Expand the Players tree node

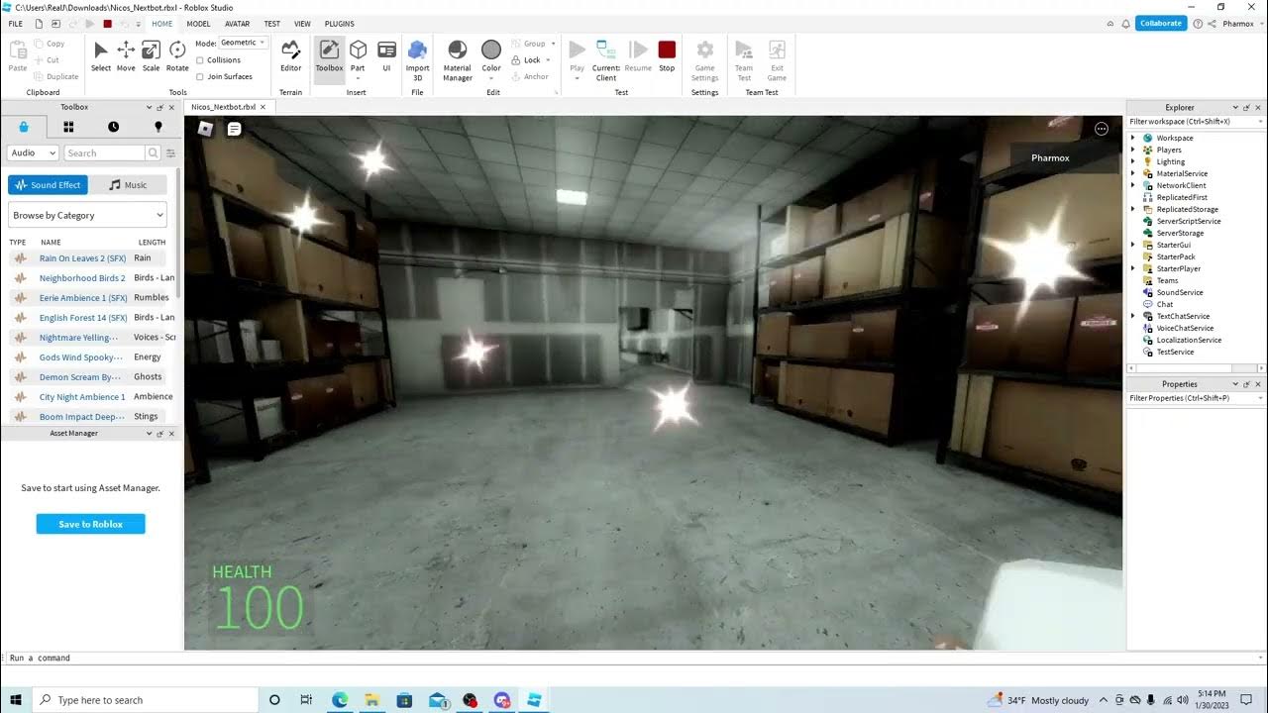[x=1133, y=150]
